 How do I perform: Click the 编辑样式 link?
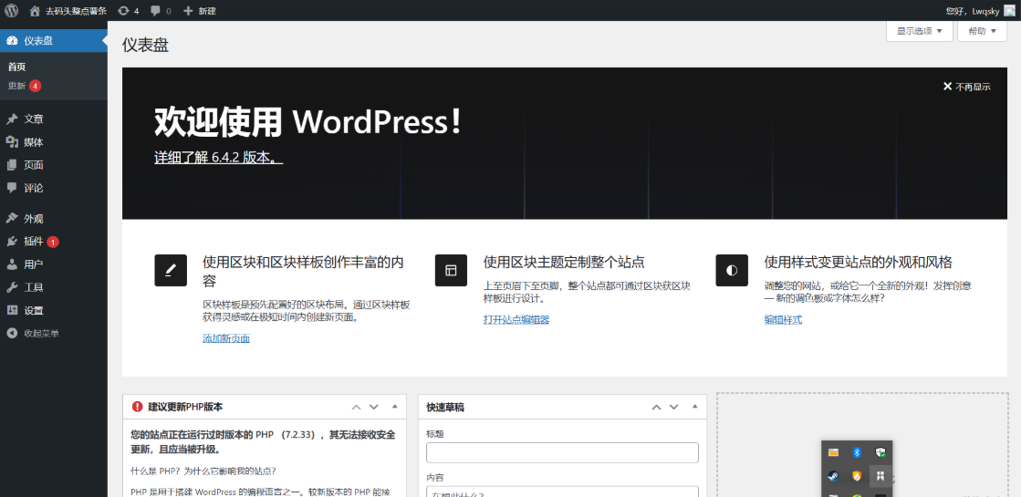click(783, 319)
